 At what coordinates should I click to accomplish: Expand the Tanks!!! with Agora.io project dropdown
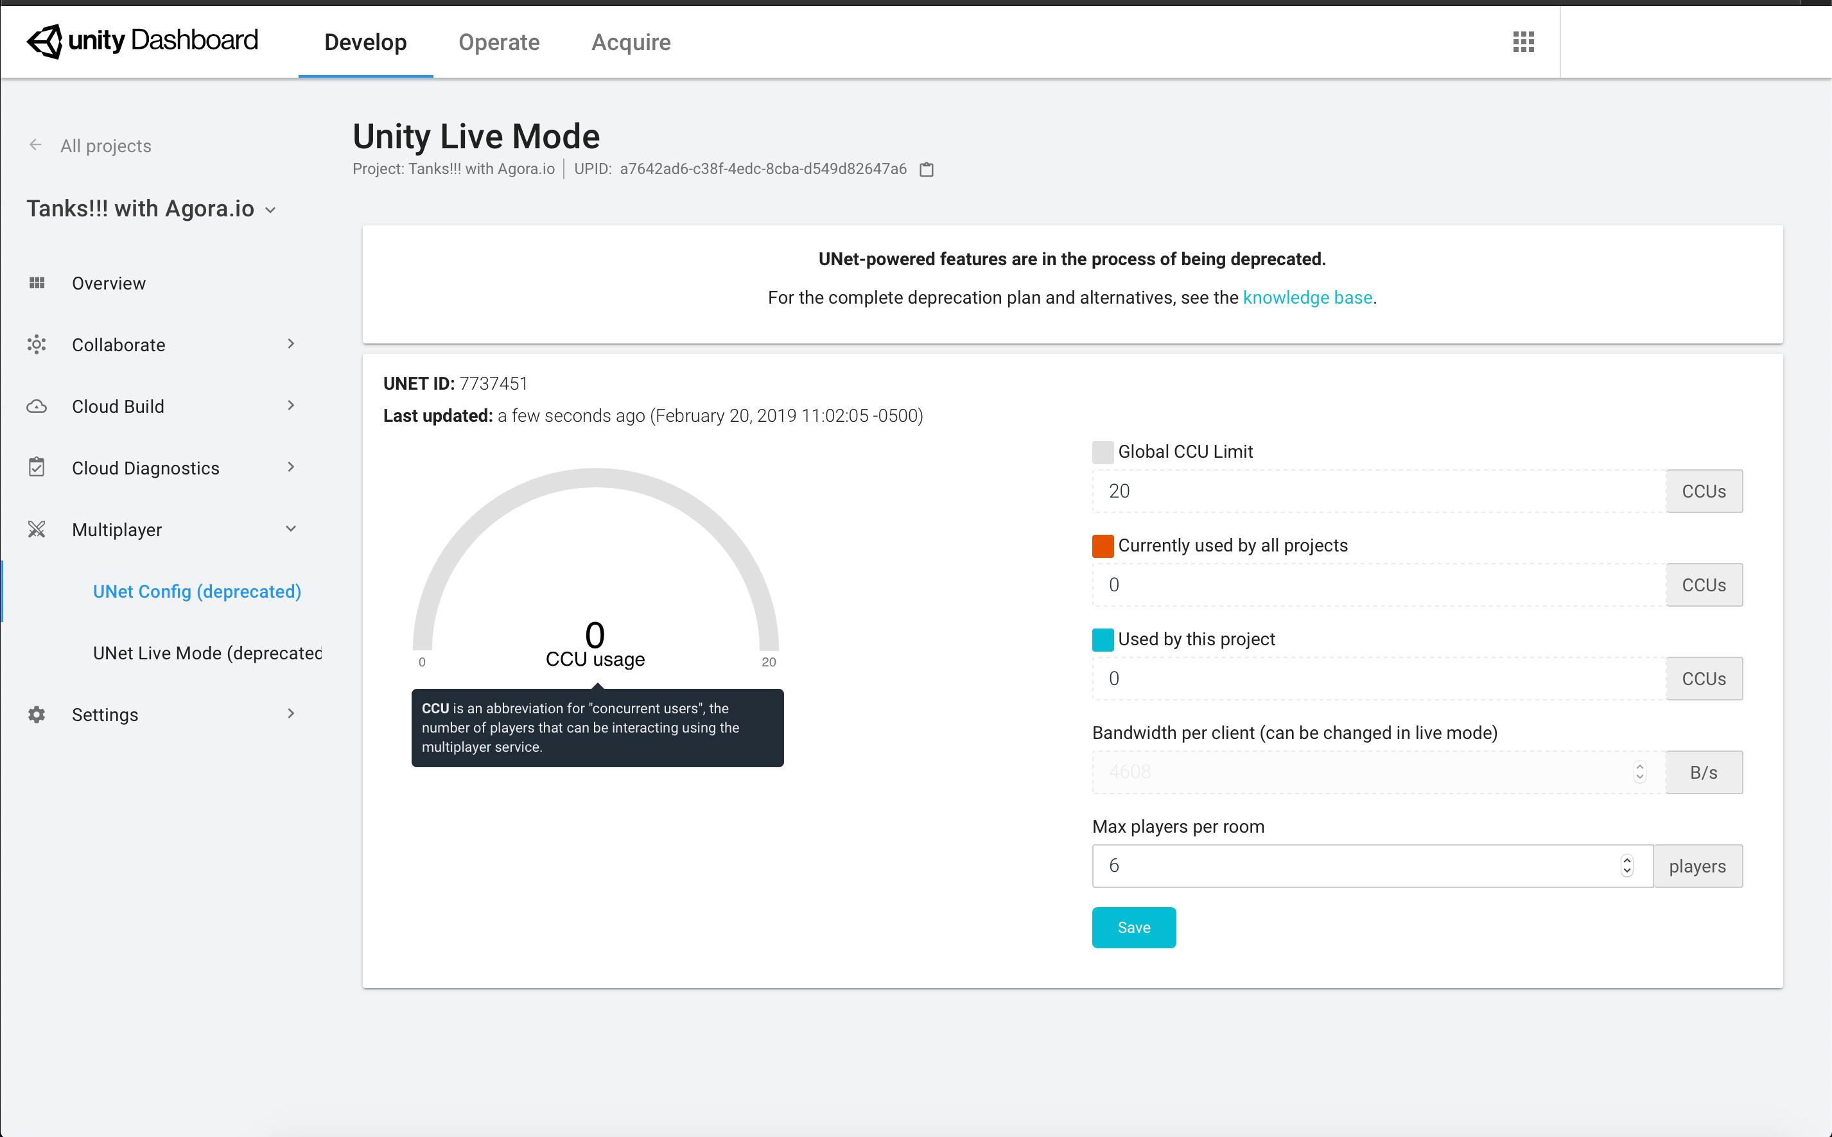(x=271, y=209)
